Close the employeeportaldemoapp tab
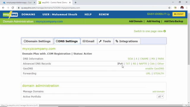This screenshot has width=190, height=107. tap(34, 3)
